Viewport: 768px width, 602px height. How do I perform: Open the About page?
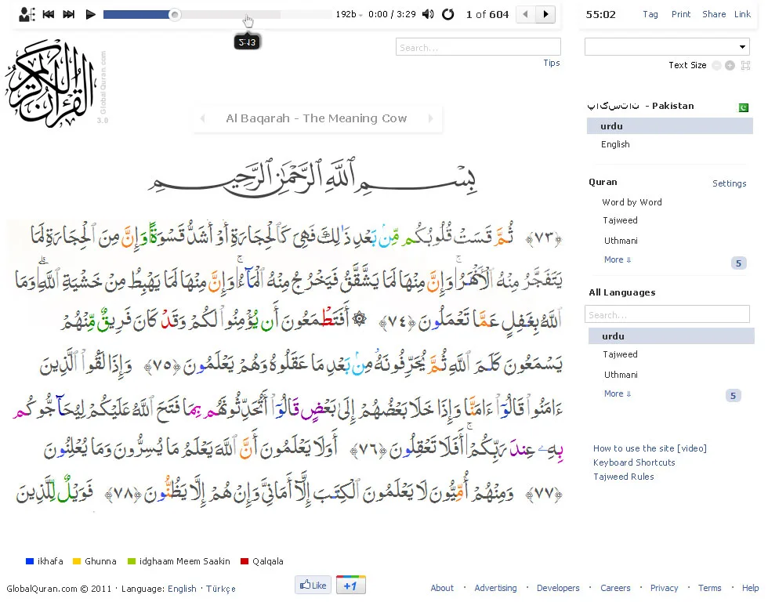point(442,588)
